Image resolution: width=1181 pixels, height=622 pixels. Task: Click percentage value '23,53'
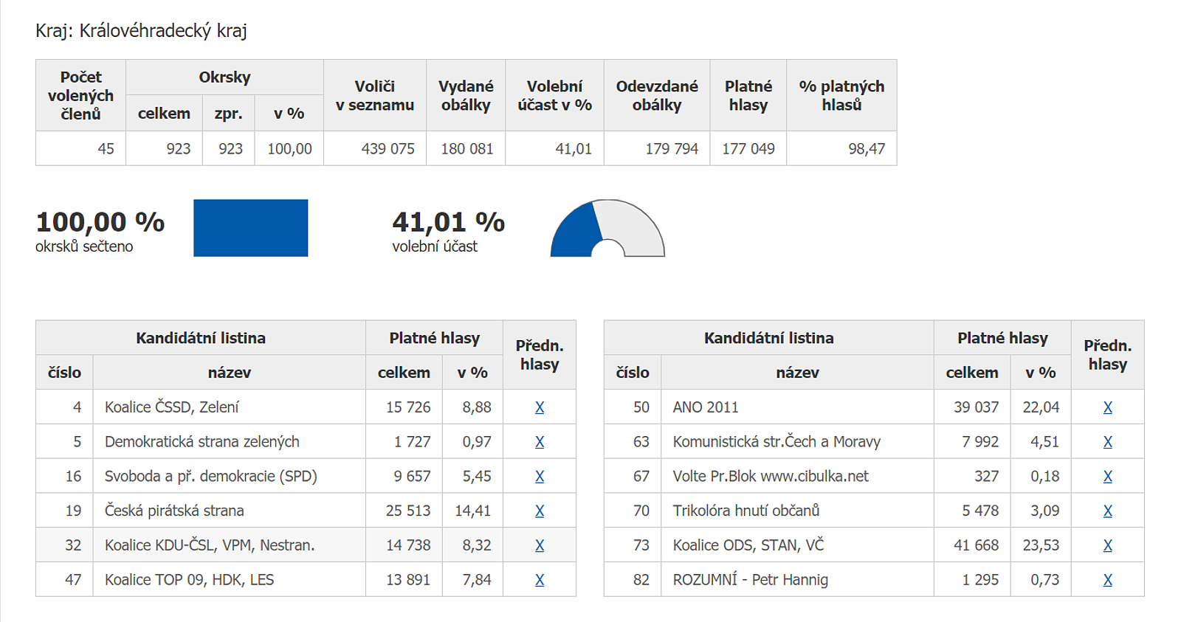(x=1041, y=545)
